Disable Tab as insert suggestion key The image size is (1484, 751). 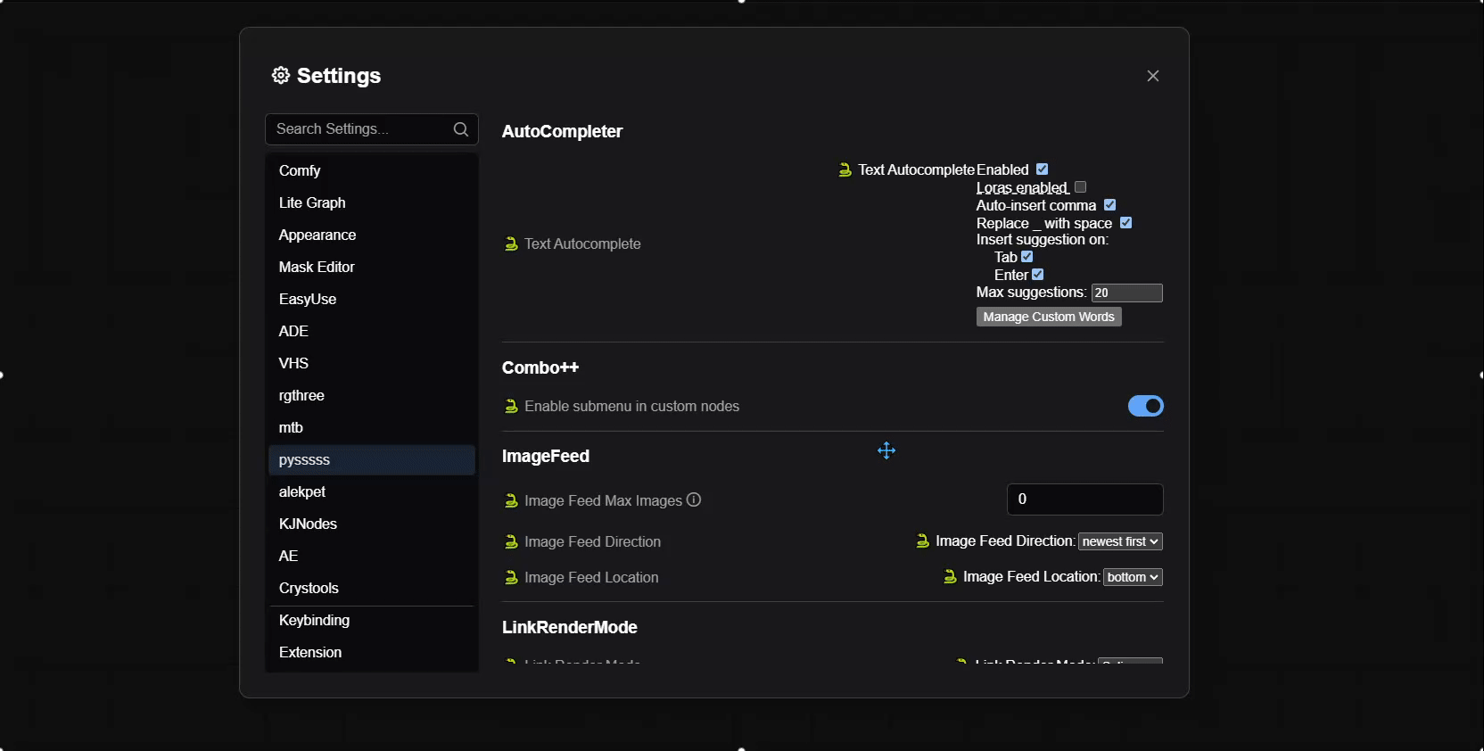coord(1027,257)
